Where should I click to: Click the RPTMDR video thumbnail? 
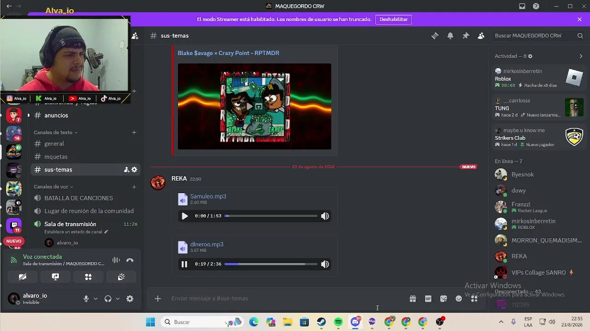(x=254, y=107)
